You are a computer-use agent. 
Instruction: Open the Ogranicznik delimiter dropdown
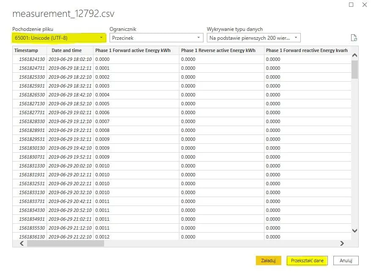pyautogui.click(x=156, y=38)
